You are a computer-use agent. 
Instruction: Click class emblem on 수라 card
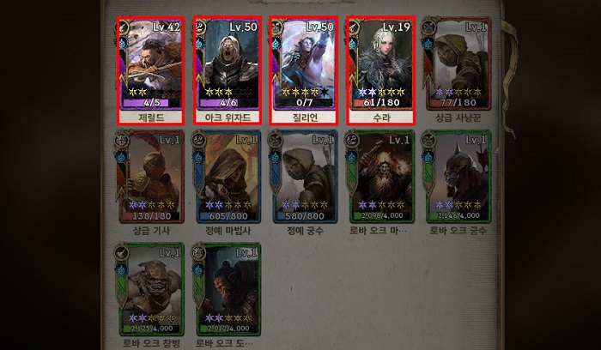(x=353, y=27)
